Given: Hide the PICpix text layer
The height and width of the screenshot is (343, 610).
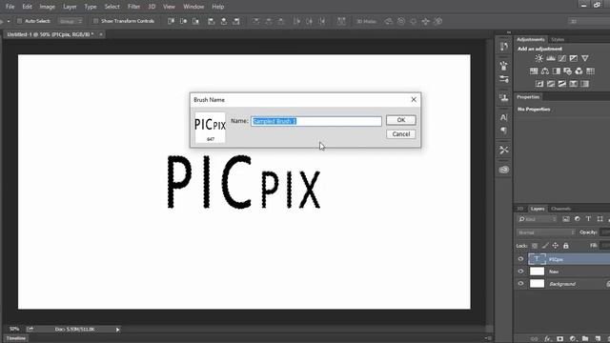Looking at the screenshot, I should [520, 259].
